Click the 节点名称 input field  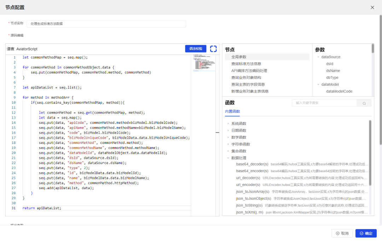tap(106, 24)
